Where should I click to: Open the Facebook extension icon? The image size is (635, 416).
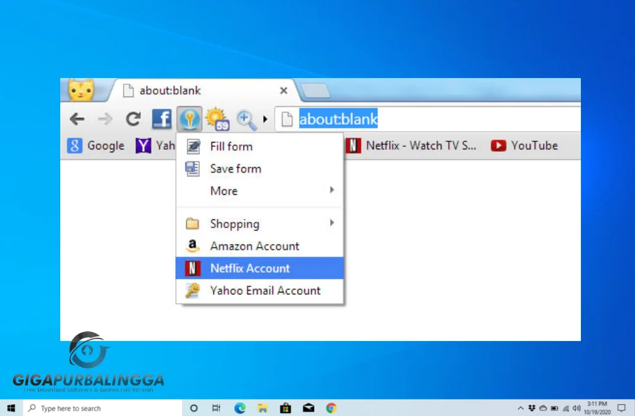[161, 119]
